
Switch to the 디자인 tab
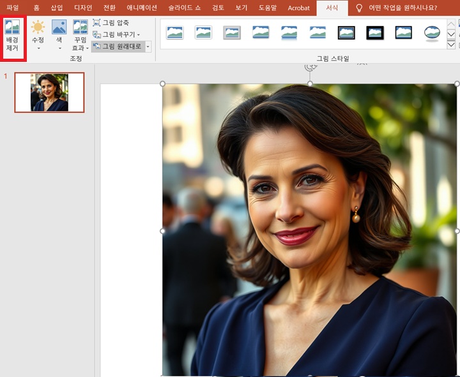(83, 8)
